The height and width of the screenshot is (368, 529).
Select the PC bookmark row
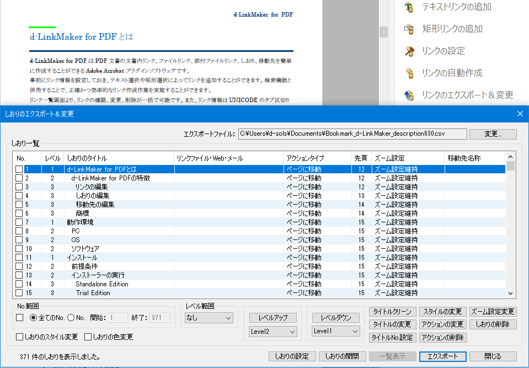click(x=259, y=231)
